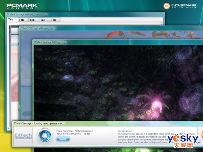203x152 pixels.
Task: Click the glowing pink plant in GPU scene
Action: (155, 105)
